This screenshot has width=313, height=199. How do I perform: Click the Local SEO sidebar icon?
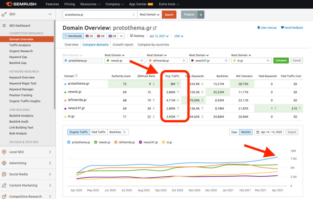point(4,152)
